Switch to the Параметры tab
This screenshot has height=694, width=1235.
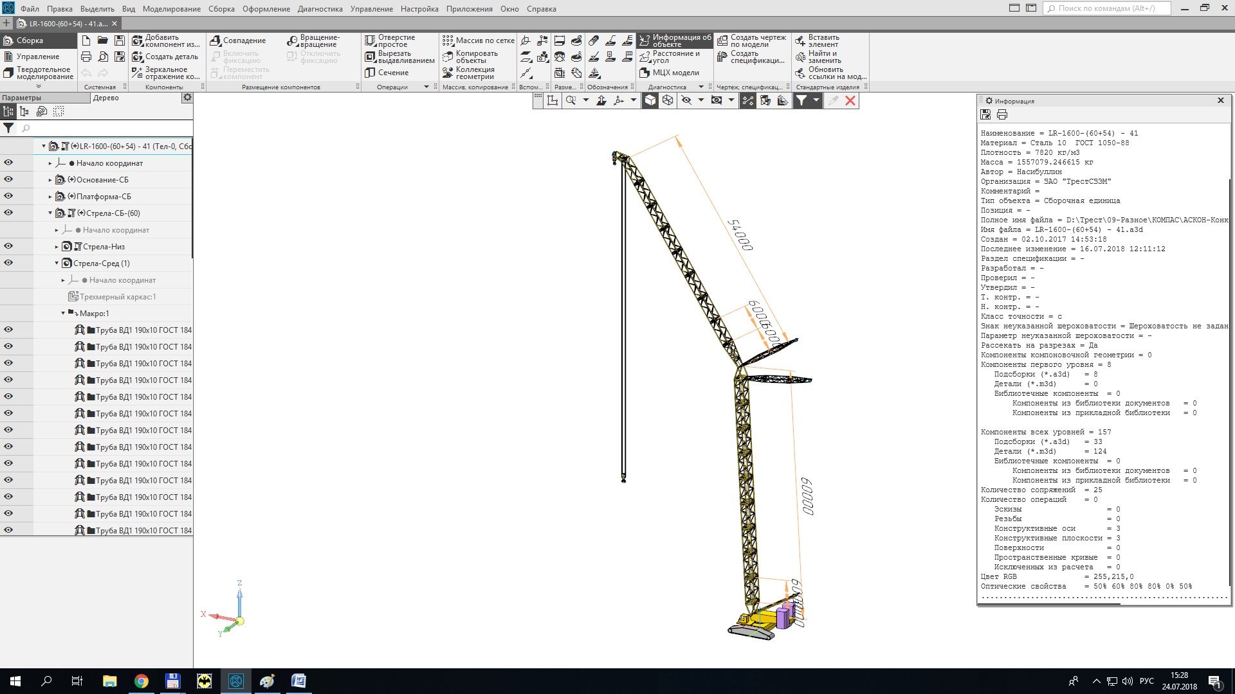pyautogui.click(x=22, y=98)
